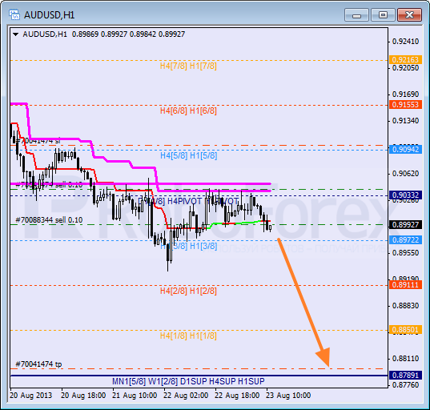This screenshot has width=430, height=410.
Task: Maximize the AUDUSD,H1 chart window
Action: (x=383, y=14)
